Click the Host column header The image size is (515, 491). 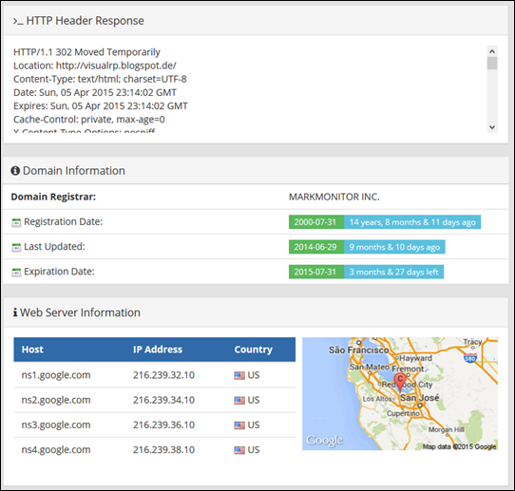click(32, 349)
